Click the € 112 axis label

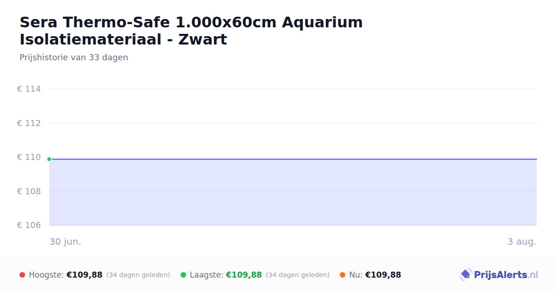pyautogui.click(x=29, y=123)
